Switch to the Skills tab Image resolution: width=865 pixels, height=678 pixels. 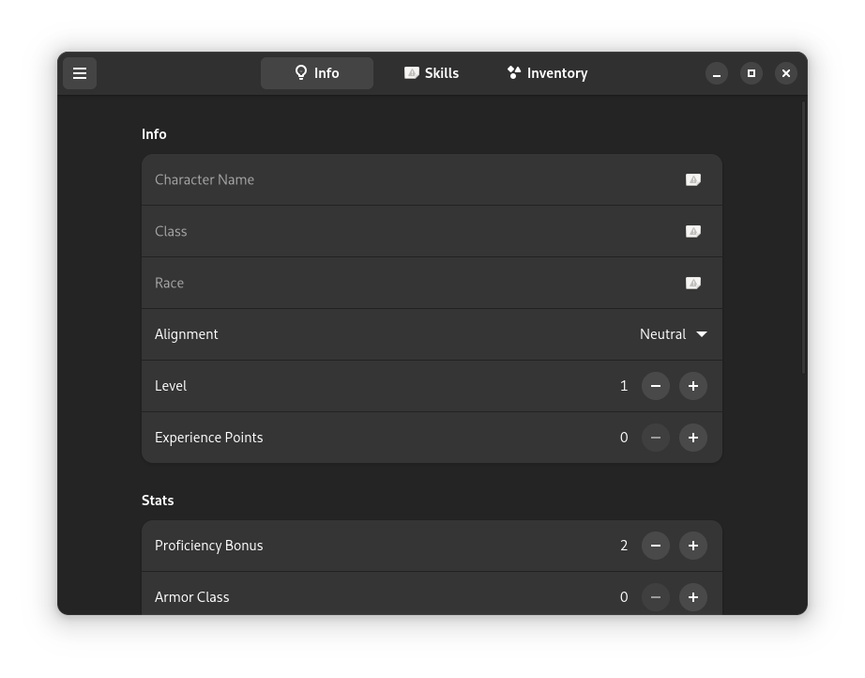432,73
